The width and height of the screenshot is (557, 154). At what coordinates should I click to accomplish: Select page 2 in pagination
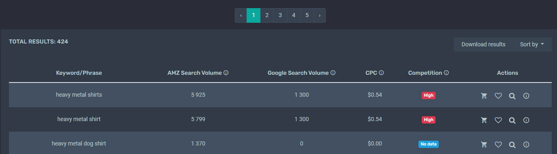[x=267, y=15]
